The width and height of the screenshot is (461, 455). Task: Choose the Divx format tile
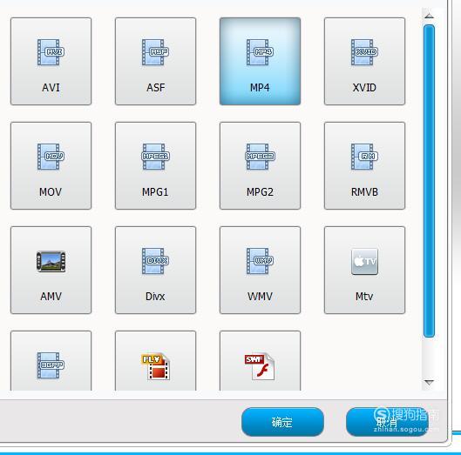click(x=155, y=270)
